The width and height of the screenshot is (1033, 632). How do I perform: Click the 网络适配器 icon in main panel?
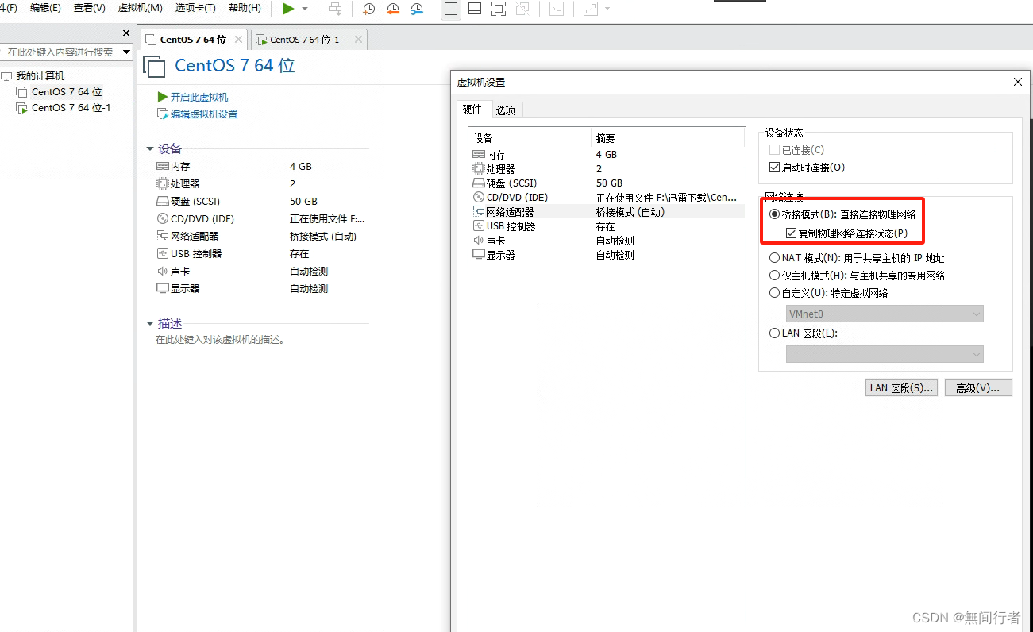[163, 236]
